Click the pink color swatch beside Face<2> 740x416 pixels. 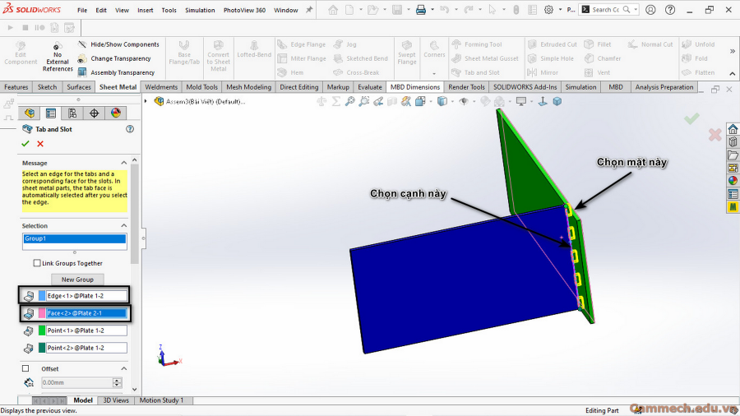point(42,313)
